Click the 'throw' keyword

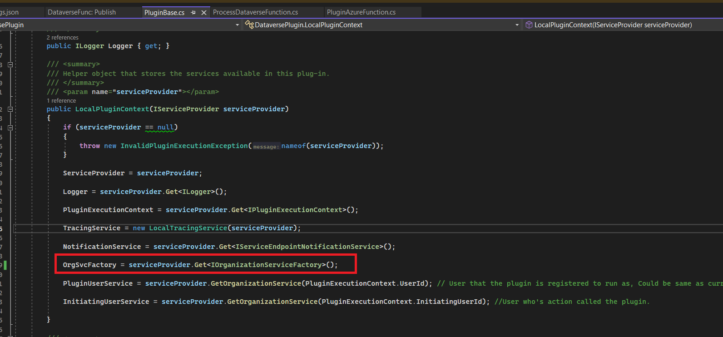point(89,146)
